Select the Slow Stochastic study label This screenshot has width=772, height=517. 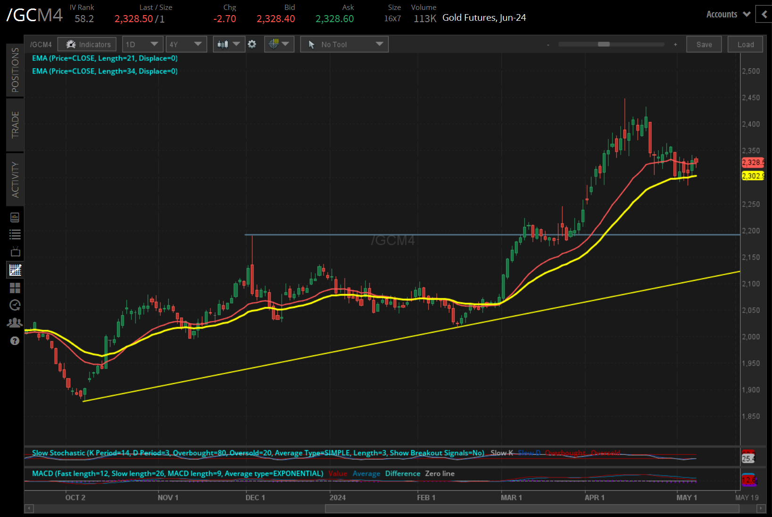coord(258,453)
